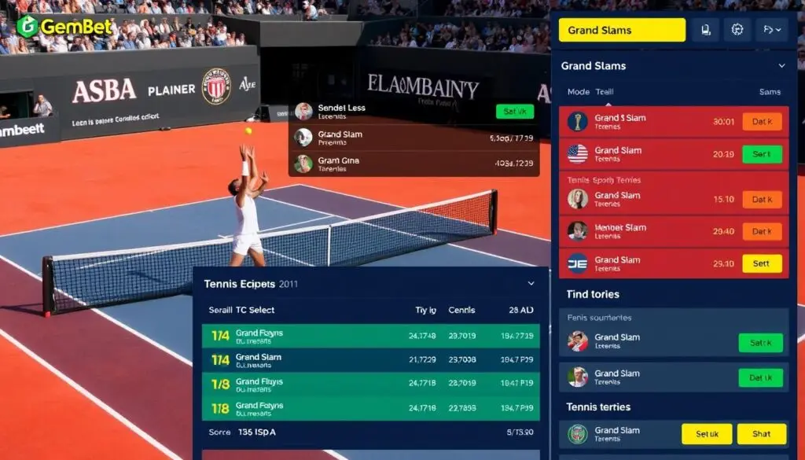
Task: Switch to the Mode tab
Action: 579,91
